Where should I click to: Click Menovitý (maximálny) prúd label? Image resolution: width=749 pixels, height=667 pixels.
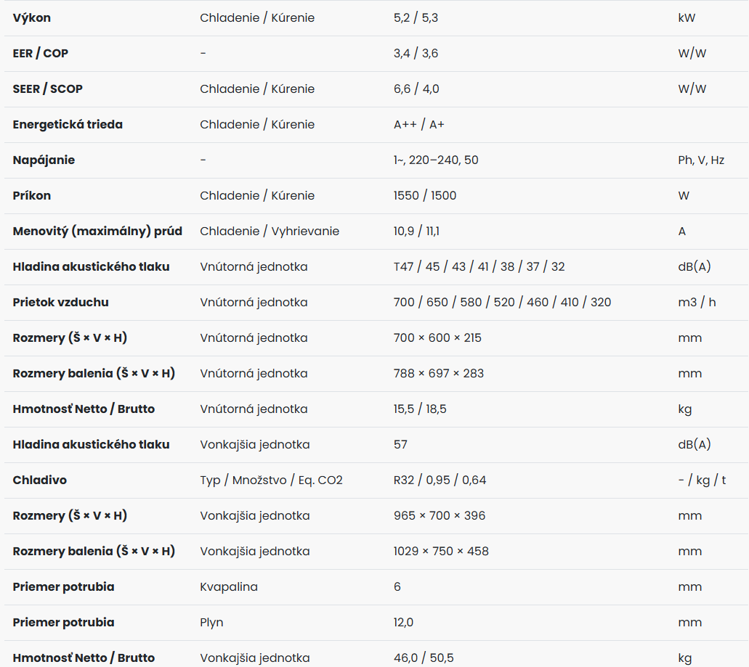97,232
